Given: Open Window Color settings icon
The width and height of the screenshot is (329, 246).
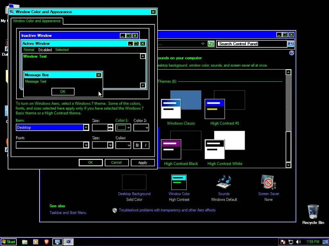Looking at the screenshot, I should 179,182.
